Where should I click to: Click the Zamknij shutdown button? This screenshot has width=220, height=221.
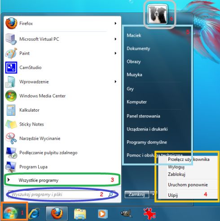tap(137, 195)
